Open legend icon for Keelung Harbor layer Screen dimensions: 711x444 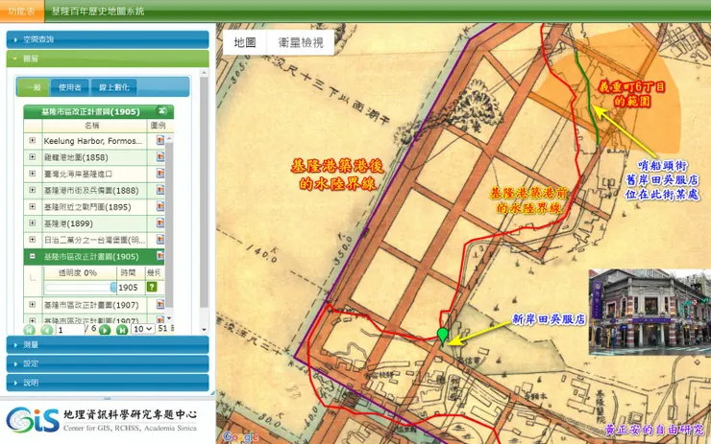(x=159, y=140)
